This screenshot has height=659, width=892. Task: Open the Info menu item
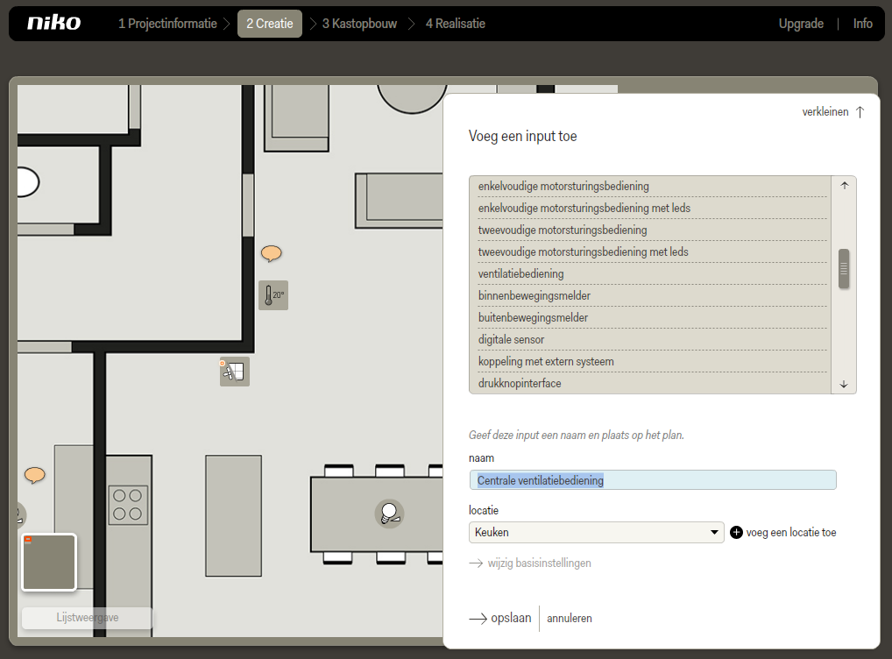coord(862,24)
